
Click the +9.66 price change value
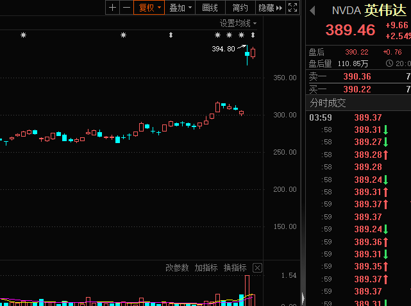pyautogui.click(x=397, y=25)
